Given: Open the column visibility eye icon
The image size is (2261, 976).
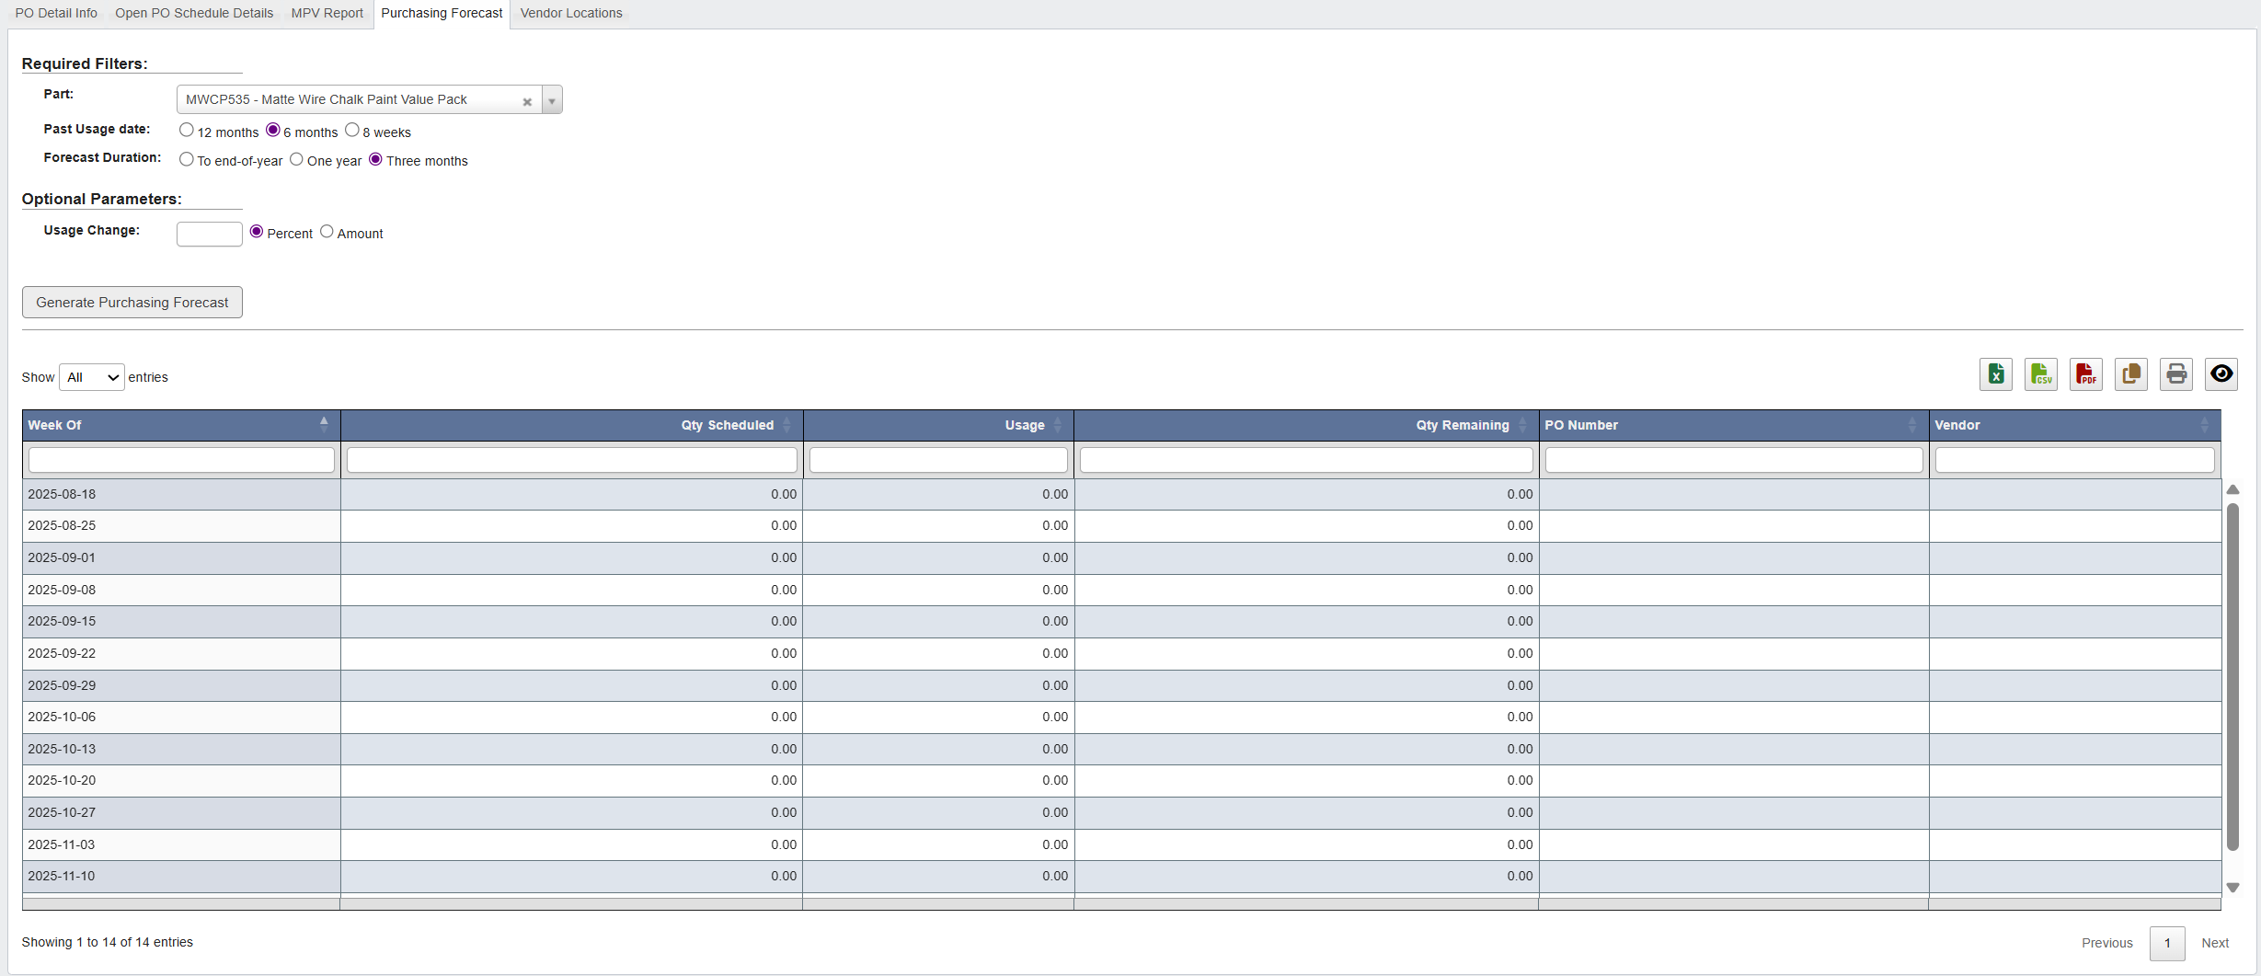Looking at the screenshot, I should coord(2221,374).
